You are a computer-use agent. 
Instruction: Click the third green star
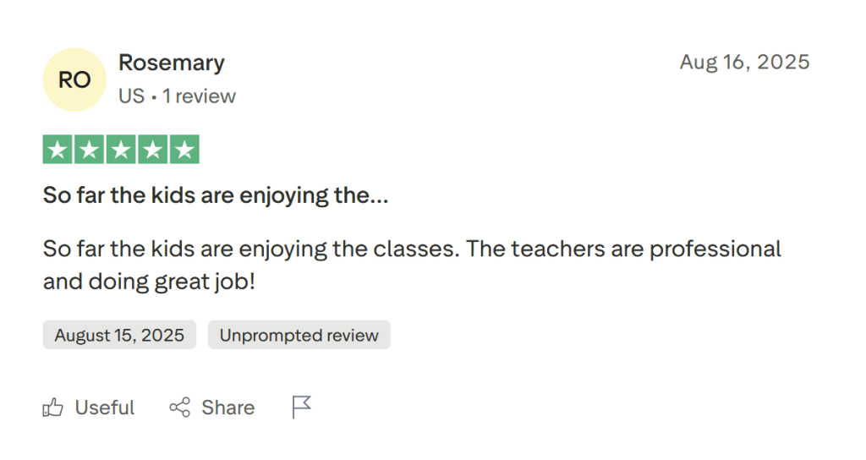pos(121,150)
